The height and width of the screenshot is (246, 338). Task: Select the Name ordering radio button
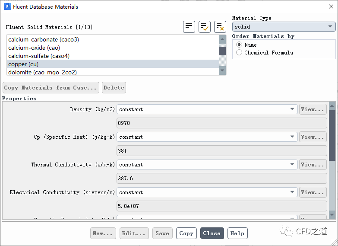[x=239, y=45]
